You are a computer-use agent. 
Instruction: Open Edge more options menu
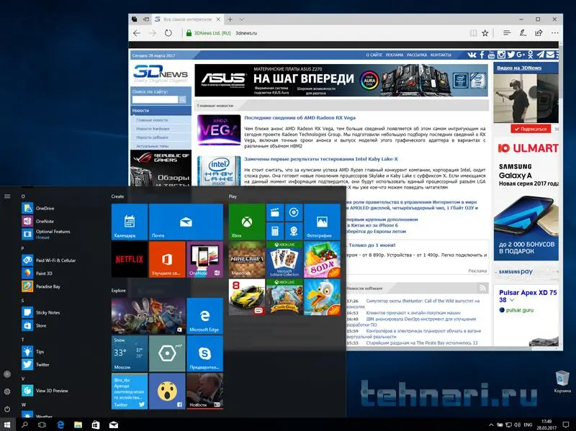coord(554,33)
